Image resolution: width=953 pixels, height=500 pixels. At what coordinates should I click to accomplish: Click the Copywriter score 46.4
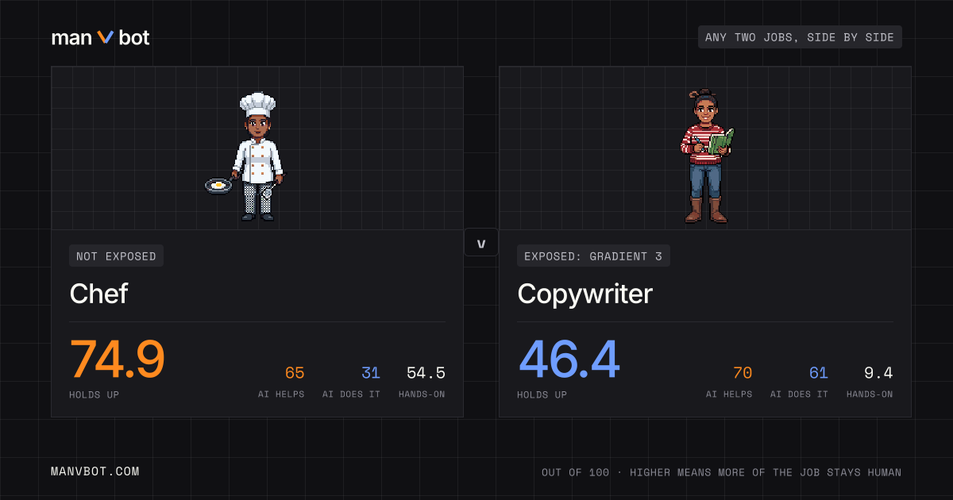coord(569,360)
